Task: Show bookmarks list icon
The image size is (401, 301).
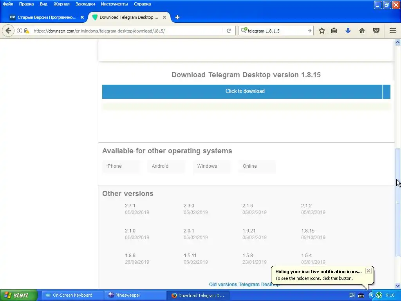Action: click(x=334, y=31)
